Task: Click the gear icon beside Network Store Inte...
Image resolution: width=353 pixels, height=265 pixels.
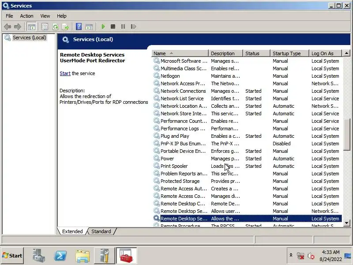Action: click(157, 113)
